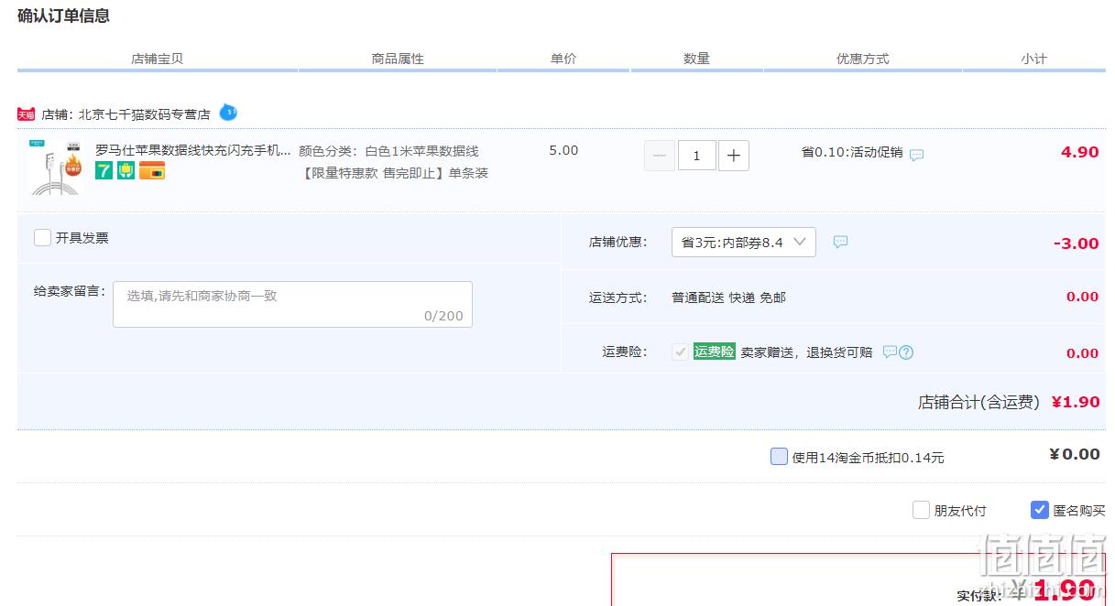Click the 单价 column header
This screenshot has height=606, width=1115.
563,59
